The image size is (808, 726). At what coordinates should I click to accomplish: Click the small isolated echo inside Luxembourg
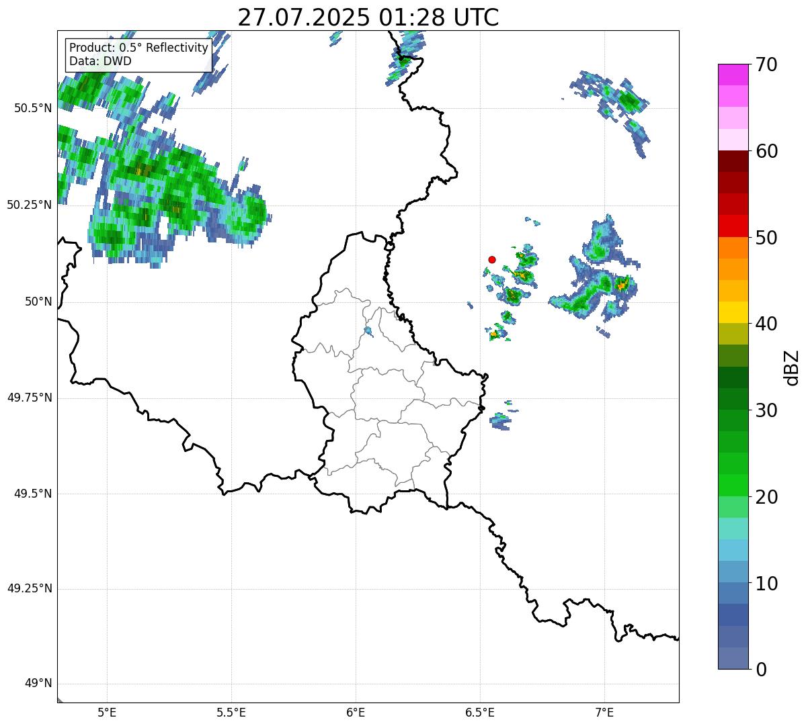click(368, 331)
